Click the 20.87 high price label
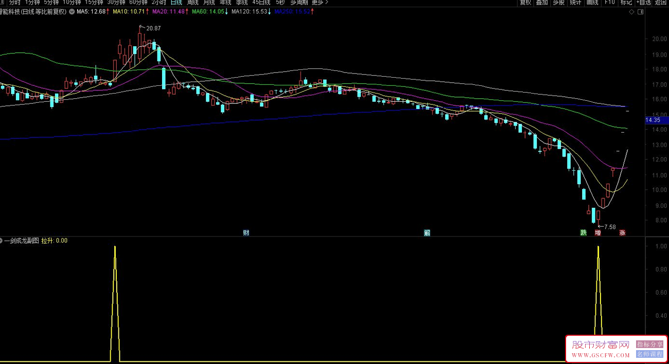Viewport: 669px width, 364px height. [x=153, y=28]
